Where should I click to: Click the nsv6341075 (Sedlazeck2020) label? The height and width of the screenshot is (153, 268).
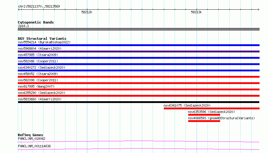tap(187, 105)
